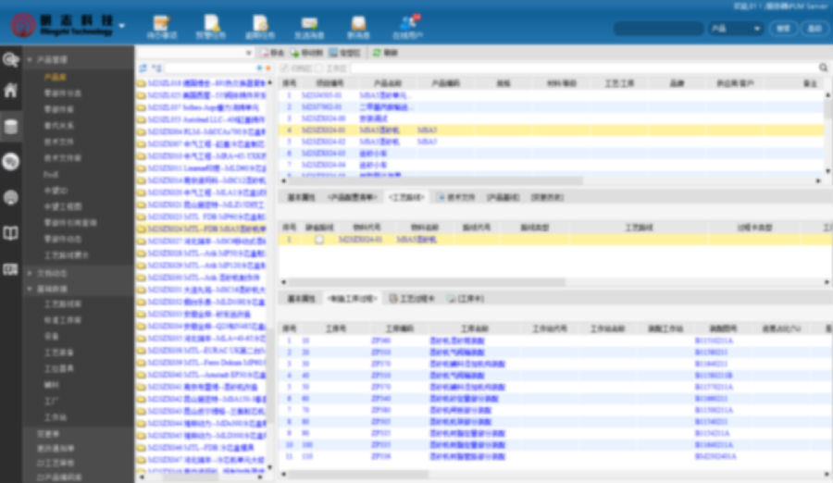Toggle the 工作区 checkbox above product table
The image size is (833, 483).
pos(318,68)
